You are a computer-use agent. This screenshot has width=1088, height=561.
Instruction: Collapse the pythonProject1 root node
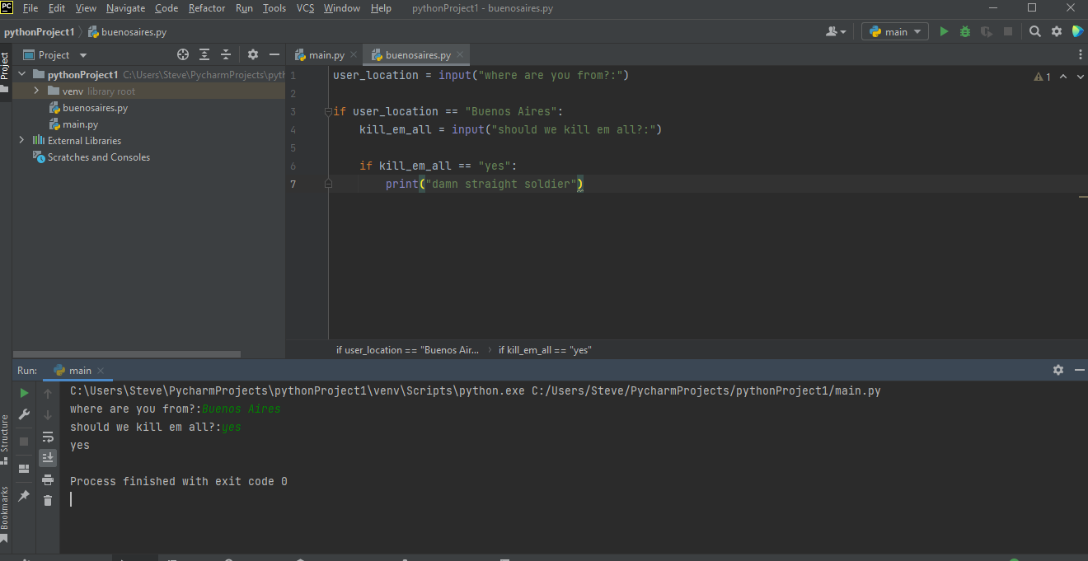[21, 75]
